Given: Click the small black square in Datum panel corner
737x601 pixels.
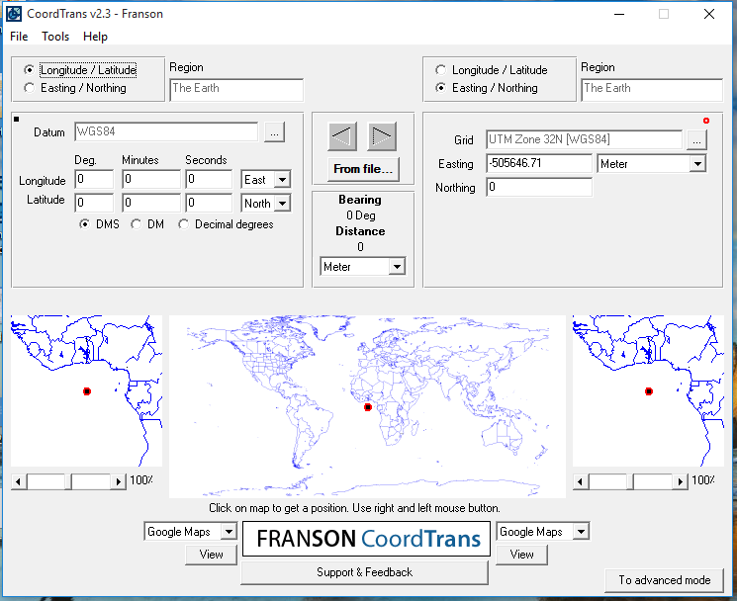Looking at the screenshot, I should coord(17,120).
